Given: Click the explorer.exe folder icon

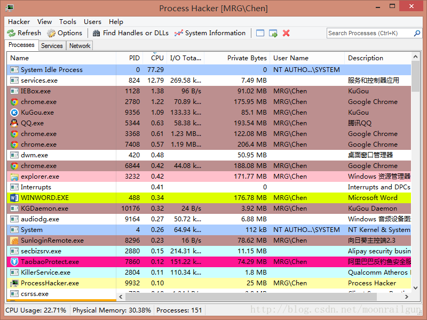Looking at the screenshot, I should click(14, 177).
